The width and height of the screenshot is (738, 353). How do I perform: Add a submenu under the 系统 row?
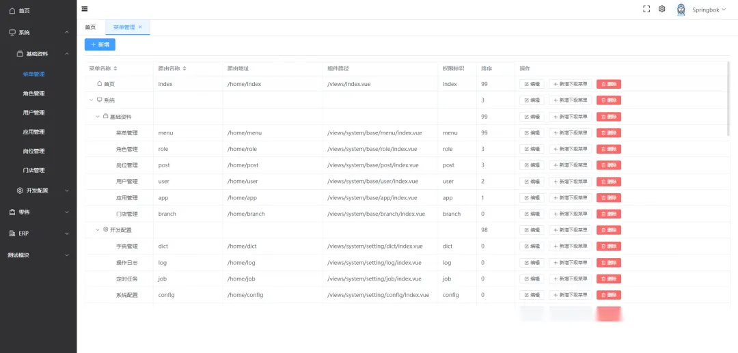pos(570,100)
